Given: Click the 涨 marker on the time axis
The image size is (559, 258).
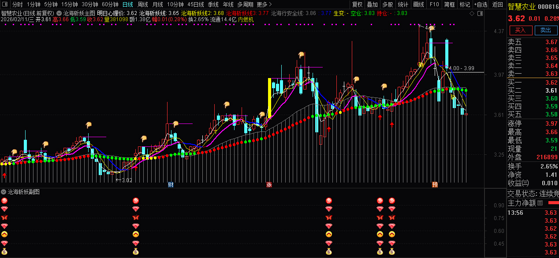Looking at the screenshot, I should point(269,185).
